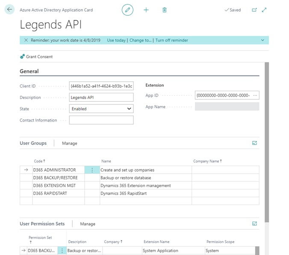
Task: Click the Name column header
Action: click(106, 161)
